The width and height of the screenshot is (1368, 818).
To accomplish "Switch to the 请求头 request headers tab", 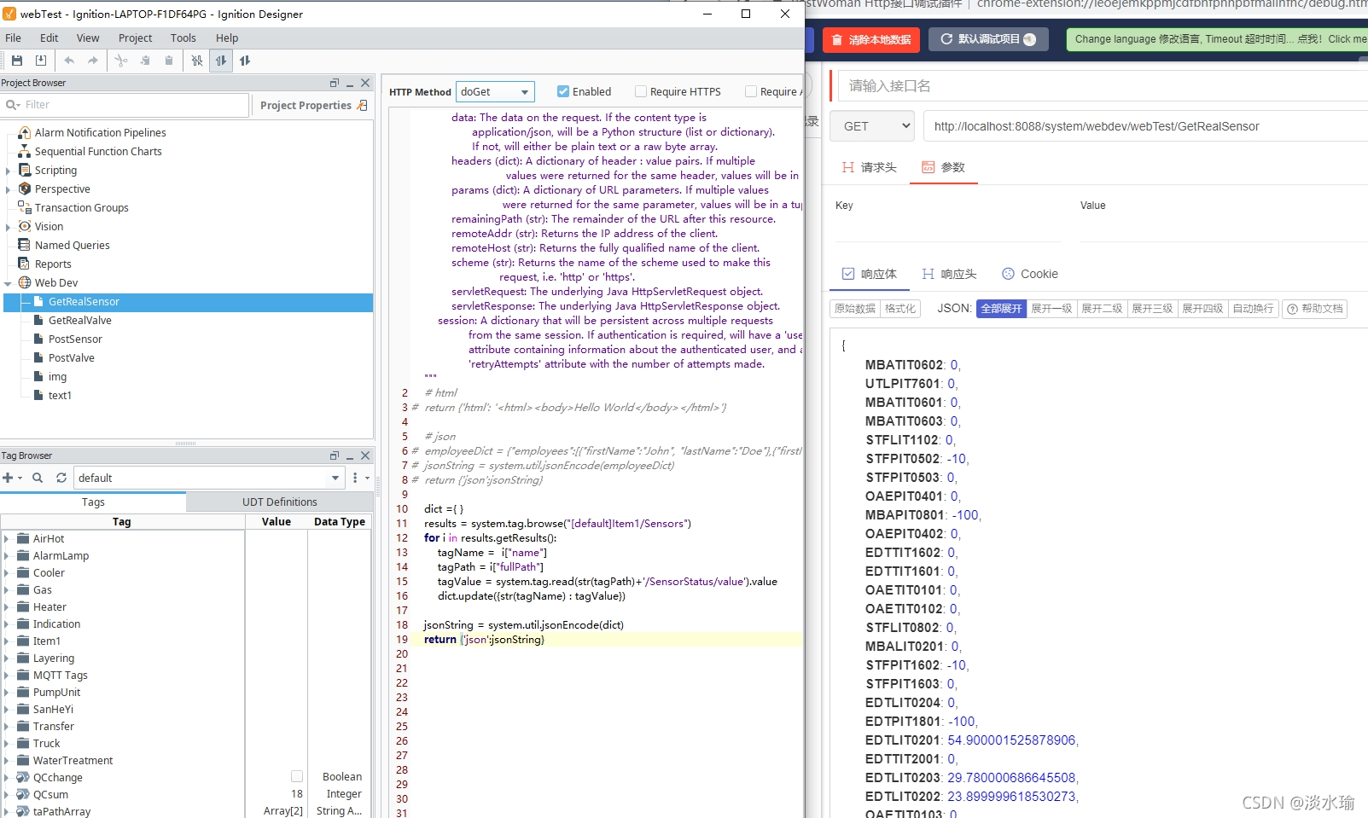I will click(869, 167).
